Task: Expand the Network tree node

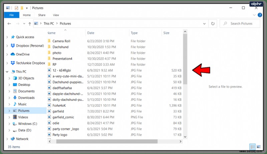Action: click(7, 139)
